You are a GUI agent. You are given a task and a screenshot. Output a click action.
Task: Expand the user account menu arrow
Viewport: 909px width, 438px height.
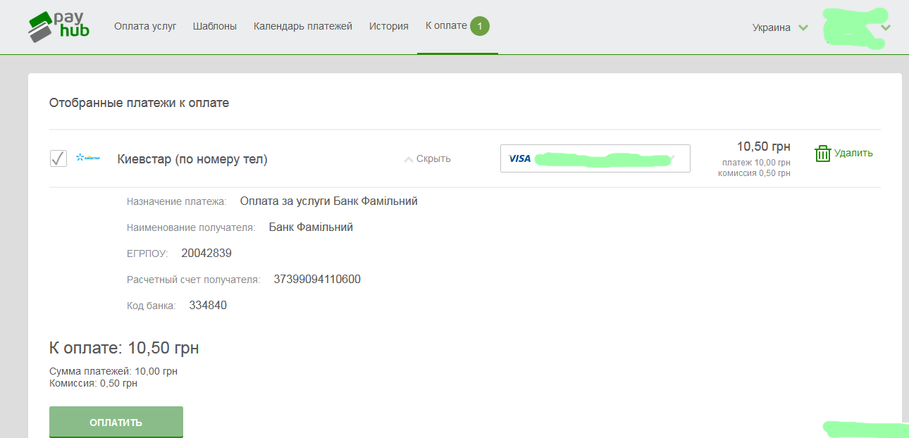coord(886,27)
